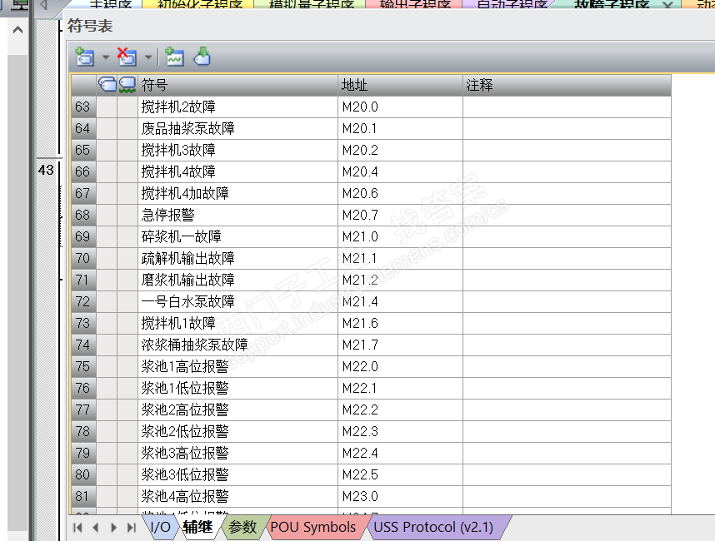Jump to first tab with first-tab arrow
Viewport: 715px width, 541px height.
pos(77,528)
